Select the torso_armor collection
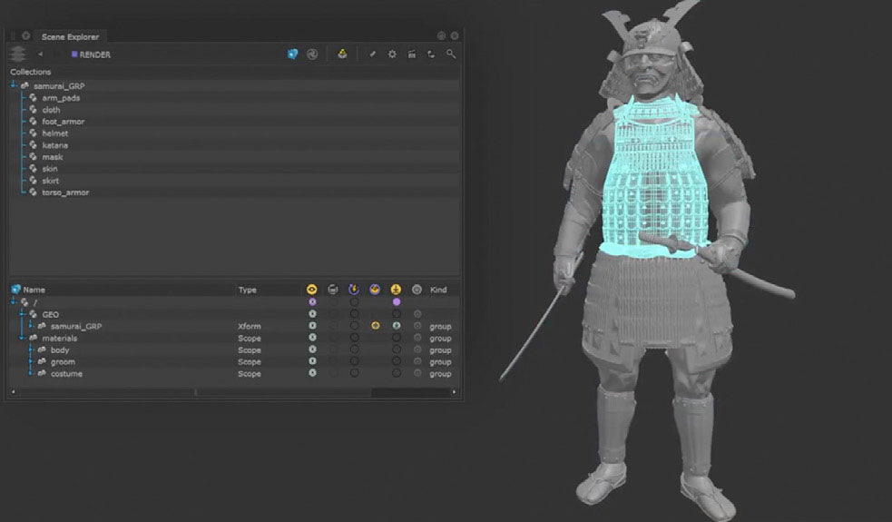The width and height of the screenshot is (892, 522). pyautogui.click(x=65, y=192)
